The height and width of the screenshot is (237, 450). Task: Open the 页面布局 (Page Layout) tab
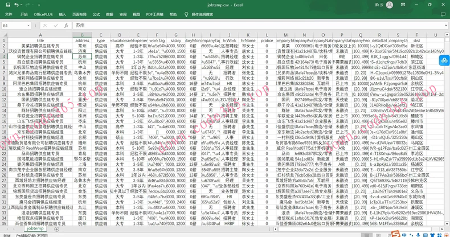click(x=79, y=14)
